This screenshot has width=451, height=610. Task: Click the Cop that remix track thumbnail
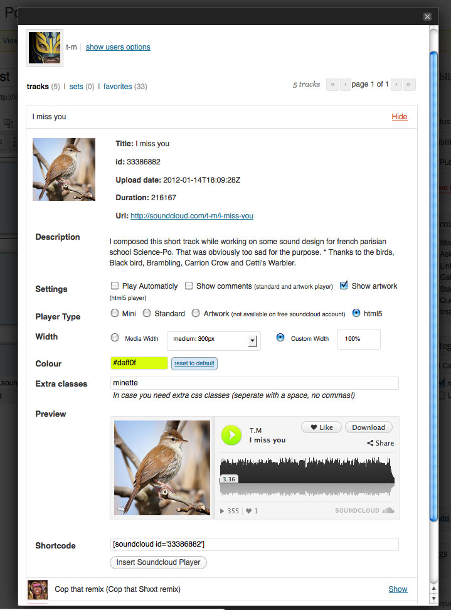coord(38,589)
